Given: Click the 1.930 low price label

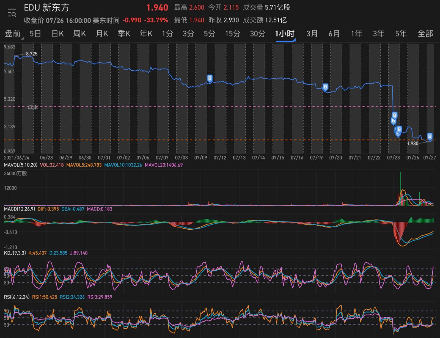Looking at the screenshot, I should coord(413,143).
